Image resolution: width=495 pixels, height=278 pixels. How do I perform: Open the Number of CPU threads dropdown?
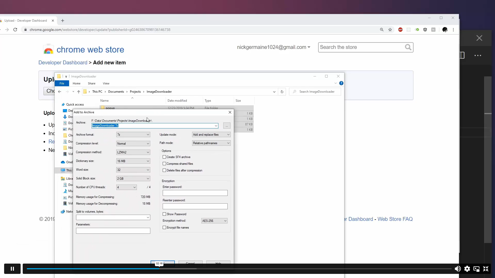coord(126,187)
